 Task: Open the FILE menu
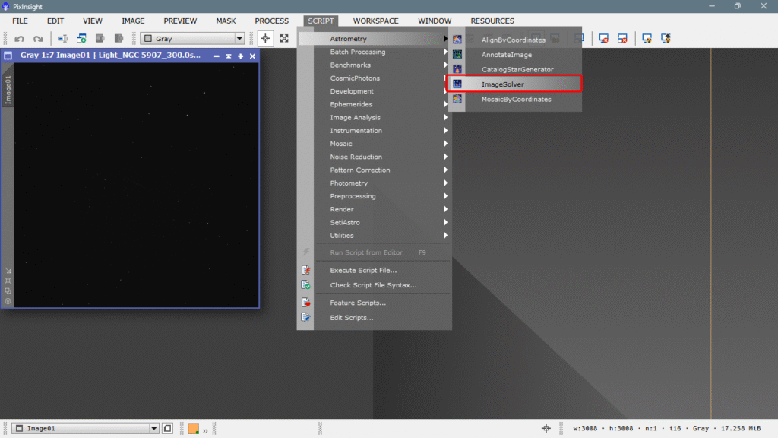click(x=20, y=21)
